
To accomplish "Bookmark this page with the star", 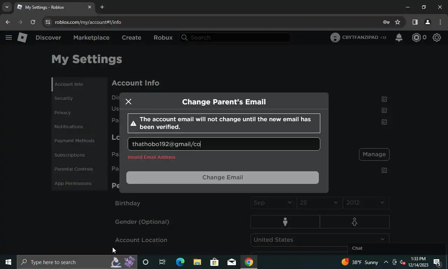I will tap(398, 22).
